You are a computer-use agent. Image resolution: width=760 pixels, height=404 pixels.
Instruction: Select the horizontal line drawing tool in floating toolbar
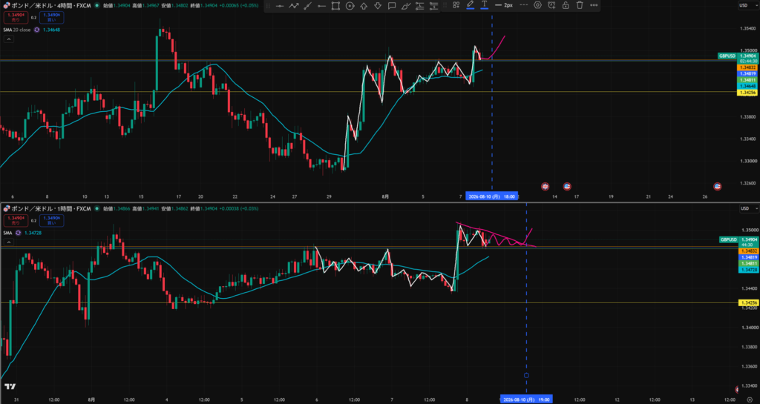coord(280,5)
